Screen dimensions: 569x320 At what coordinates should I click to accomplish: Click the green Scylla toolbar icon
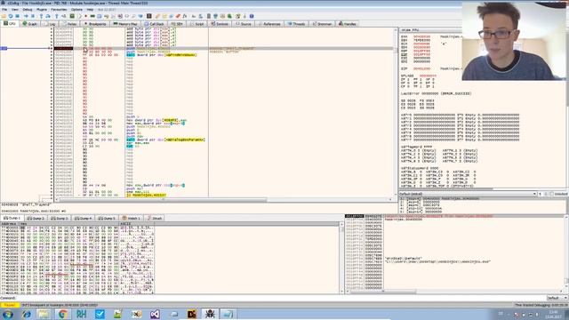click(72, 16)
